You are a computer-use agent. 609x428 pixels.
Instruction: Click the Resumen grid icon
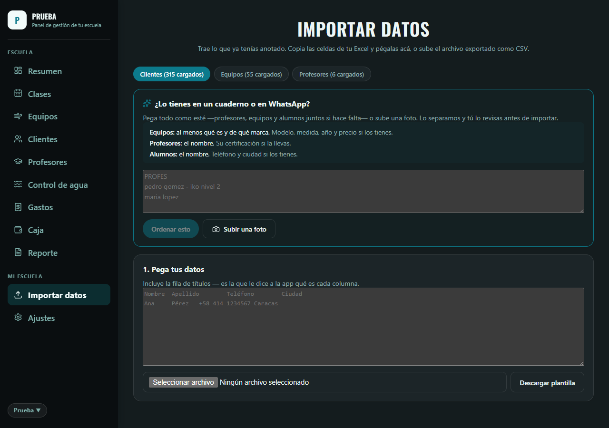(18, 71)
